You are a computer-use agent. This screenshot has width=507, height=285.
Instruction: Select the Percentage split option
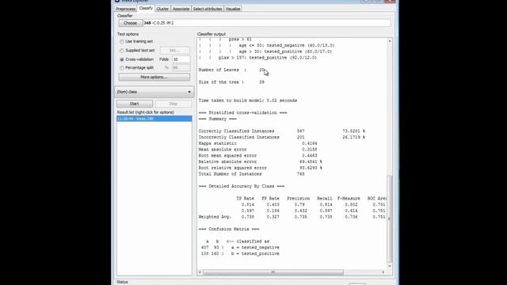coord(136,68)
